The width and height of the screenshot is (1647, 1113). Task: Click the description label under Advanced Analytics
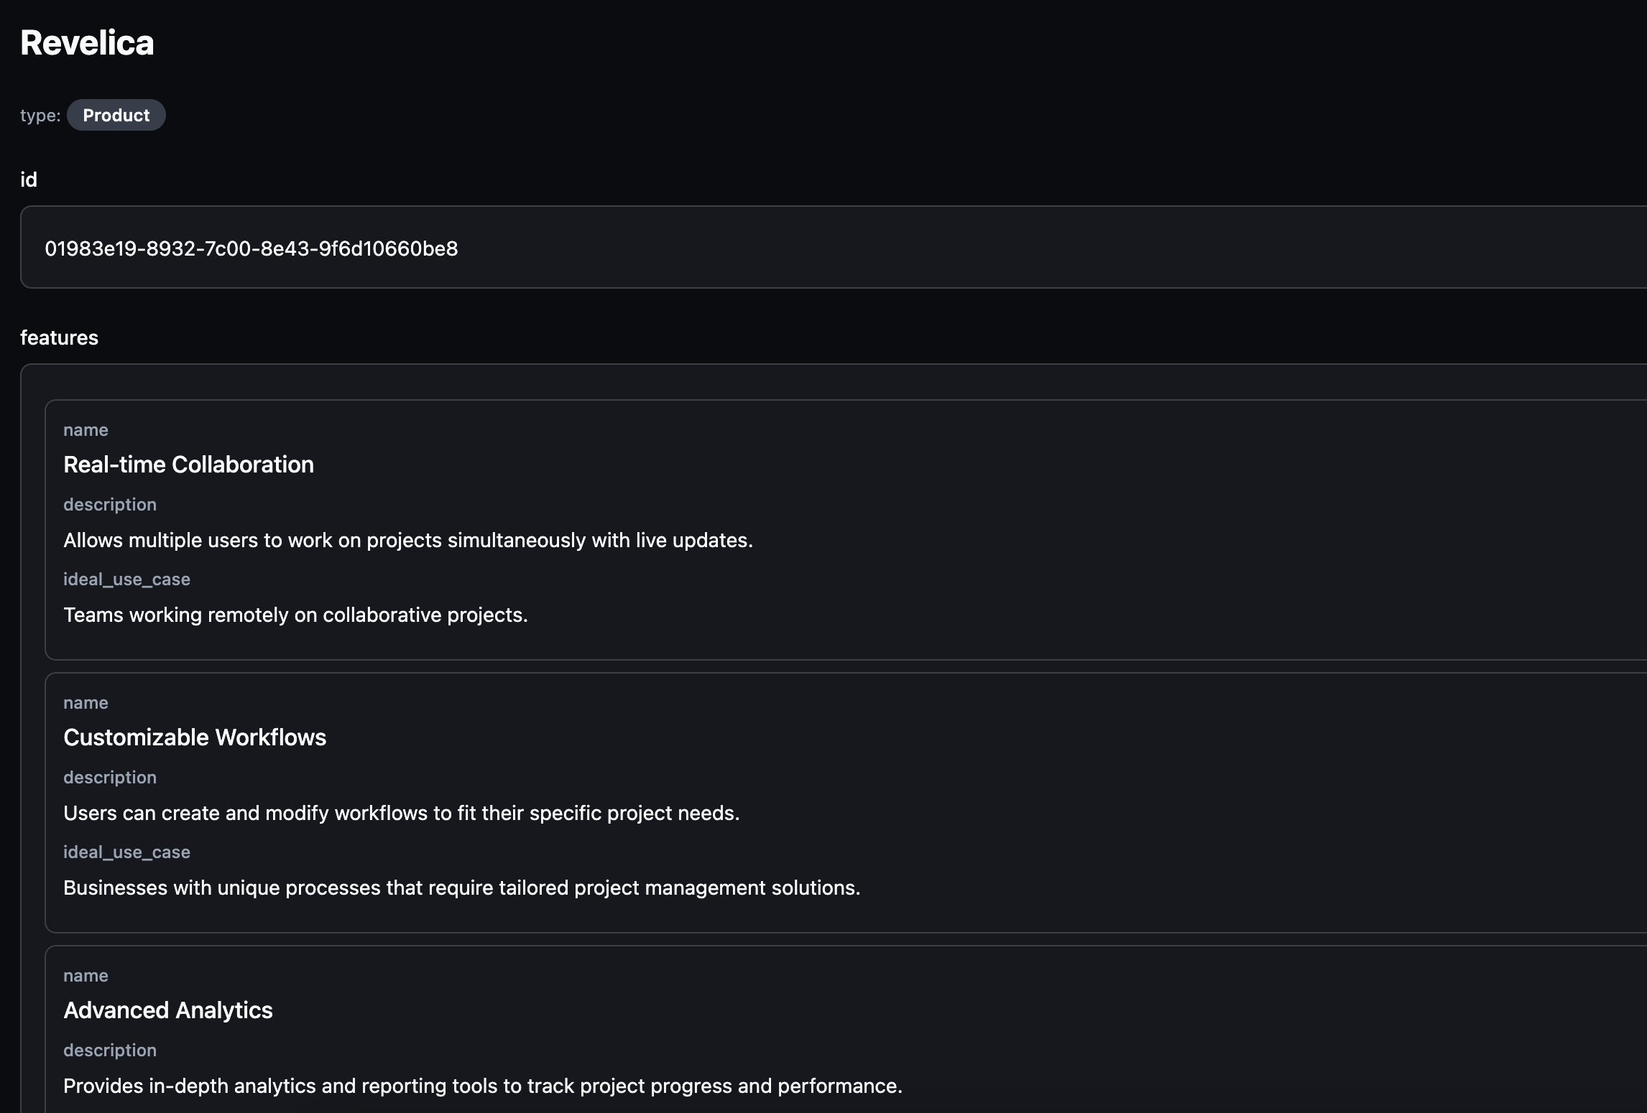click(110, 1051)
